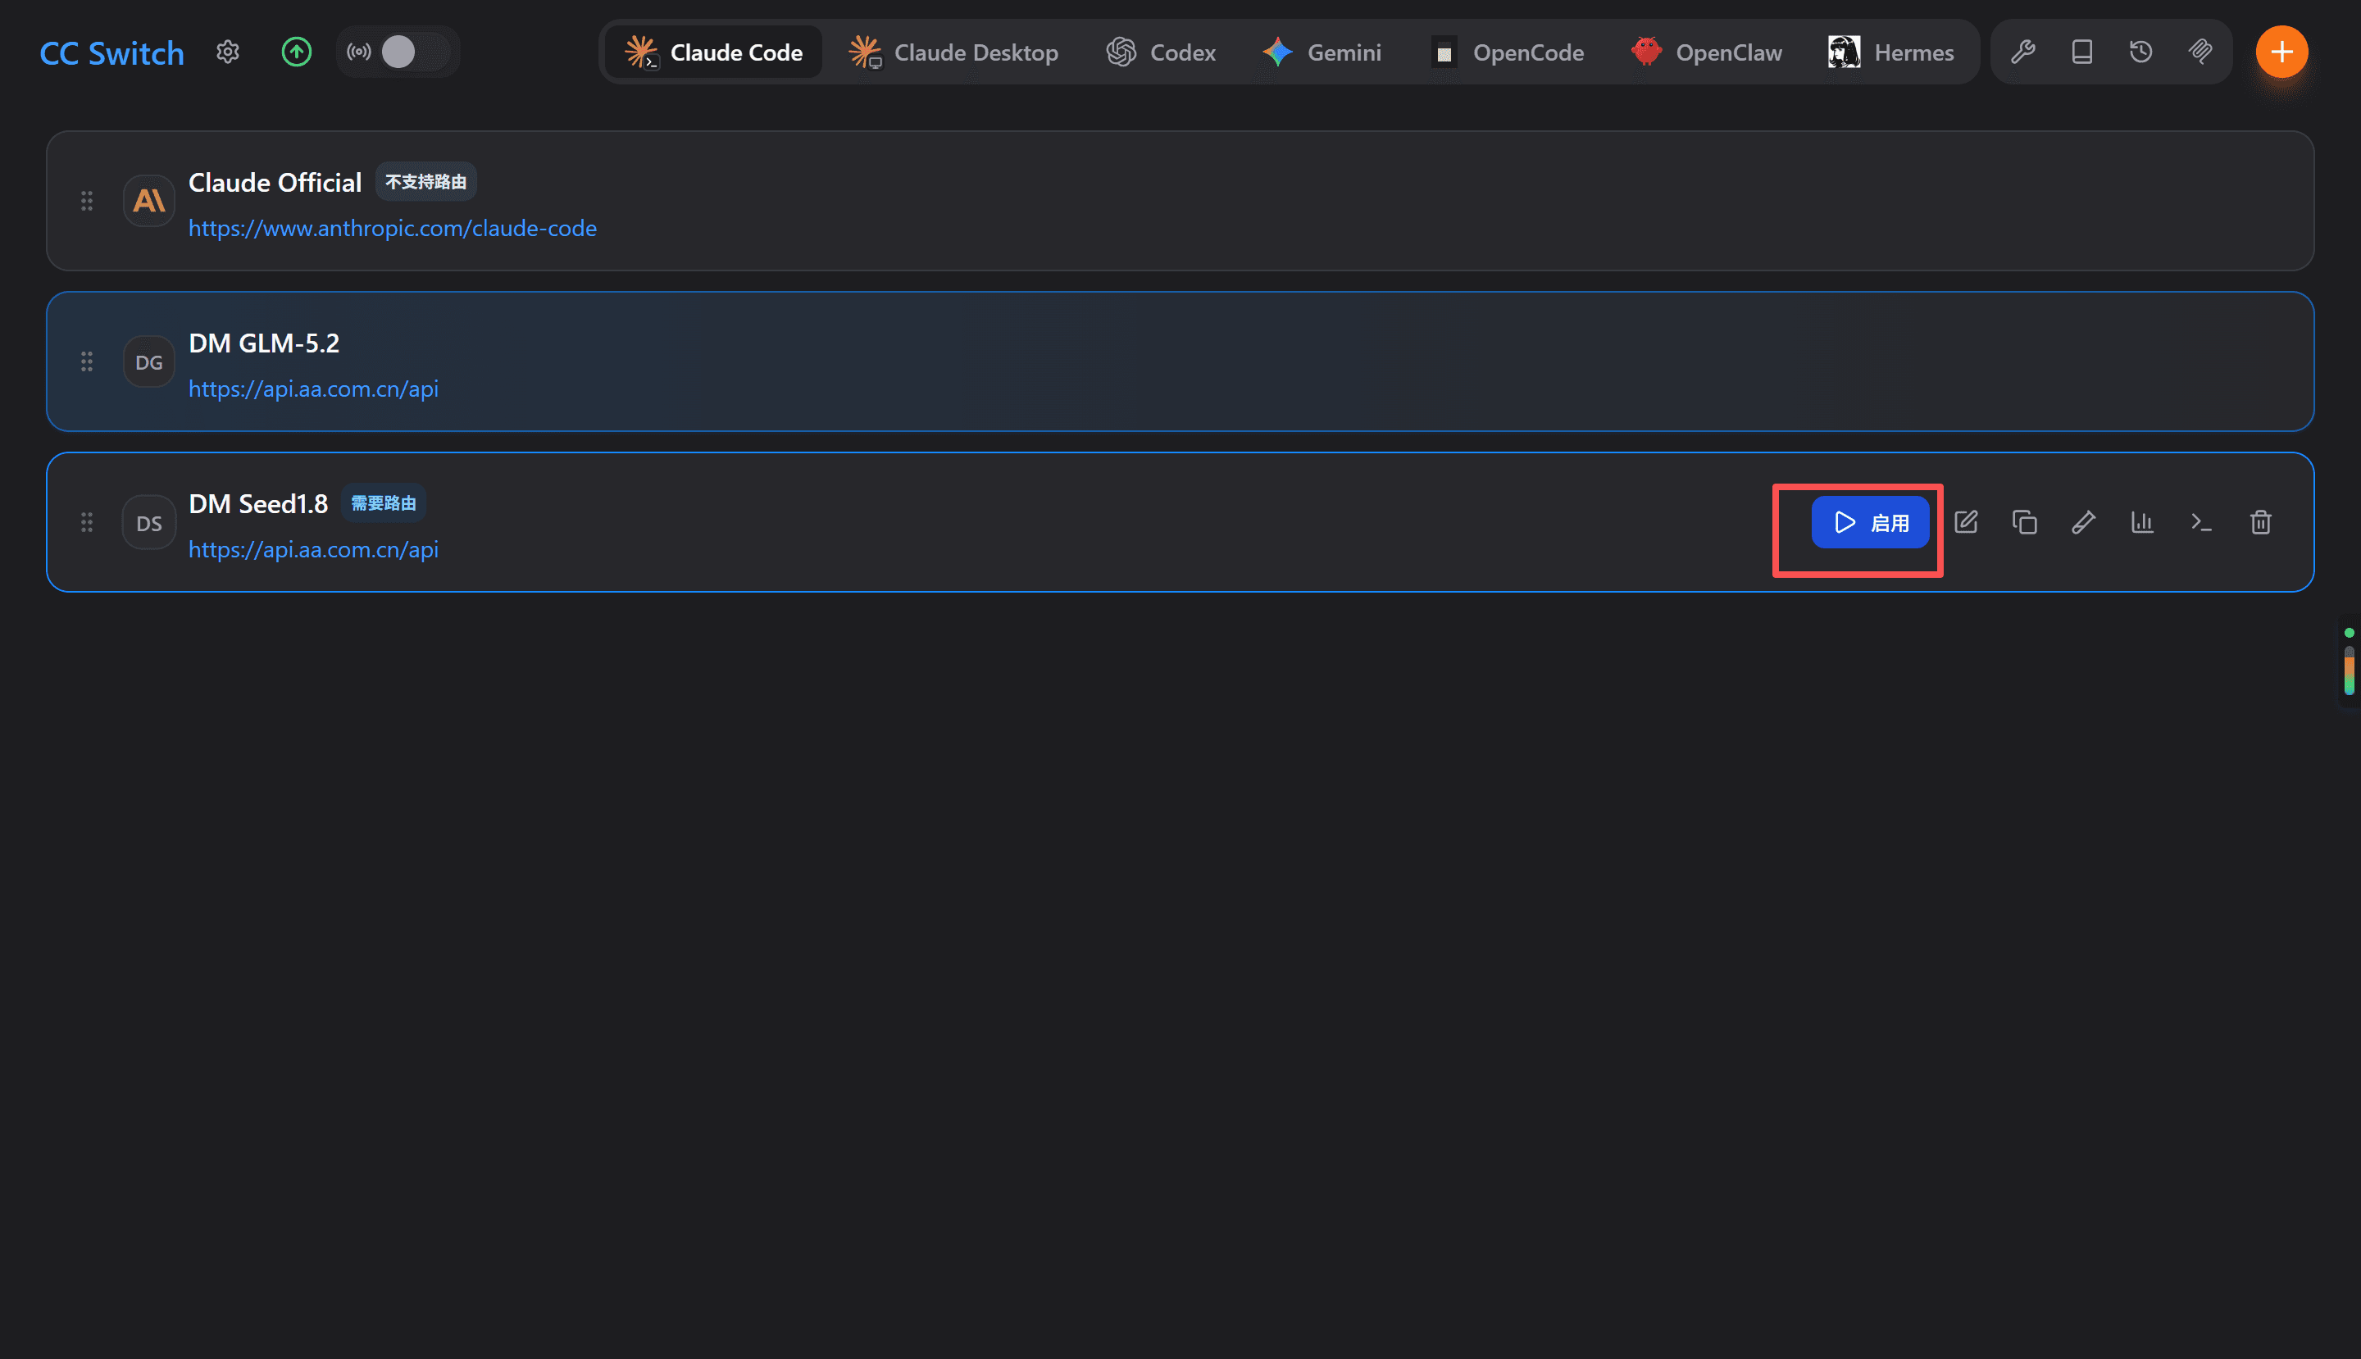This screenshot has width=2361, height=1359.
Task: Select the DM GLM-5.2 provider name
Action: (x=264, y=343)
